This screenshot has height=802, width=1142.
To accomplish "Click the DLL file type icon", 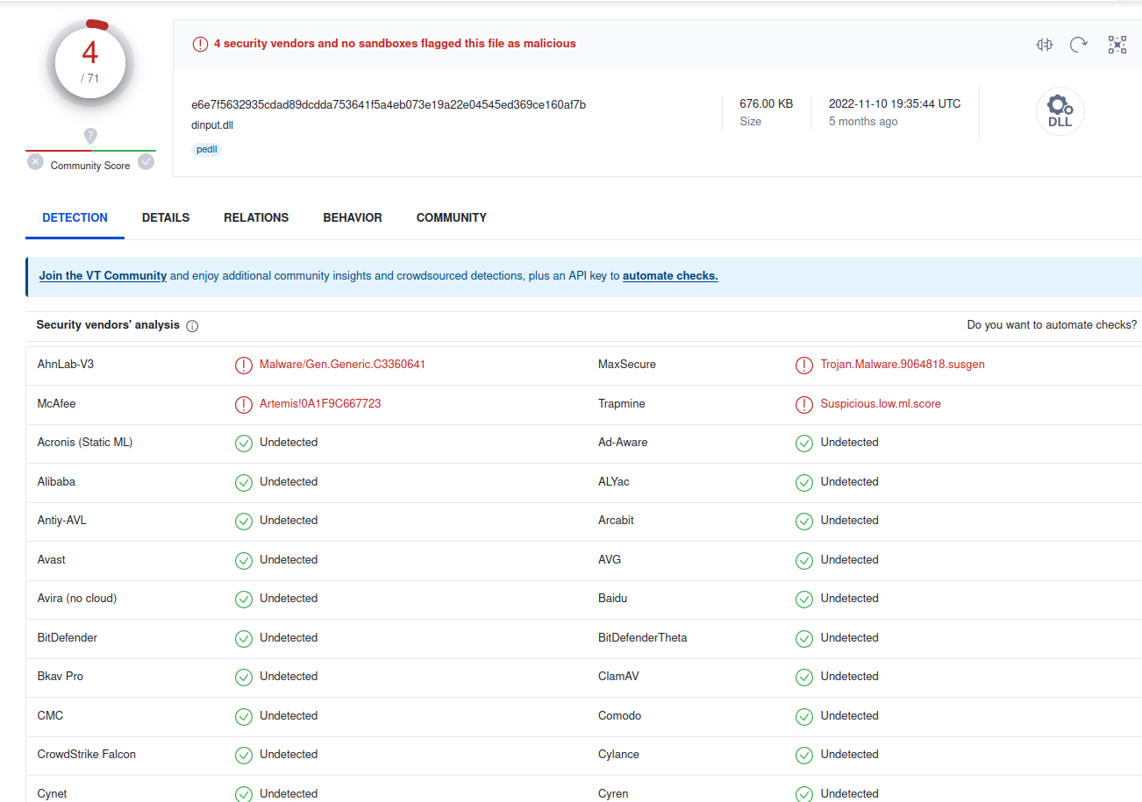I will (x=1060, y=112).
